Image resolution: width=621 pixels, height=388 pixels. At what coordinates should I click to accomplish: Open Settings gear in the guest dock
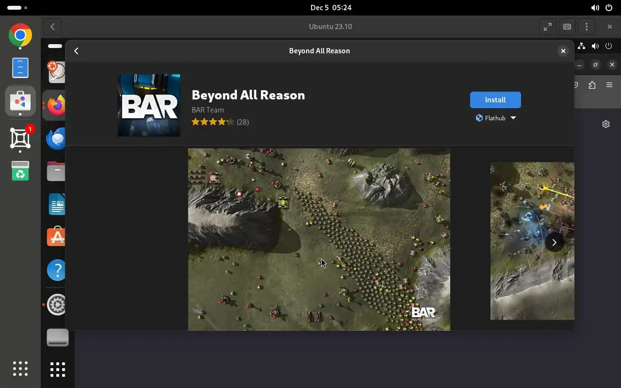[57, 305]
